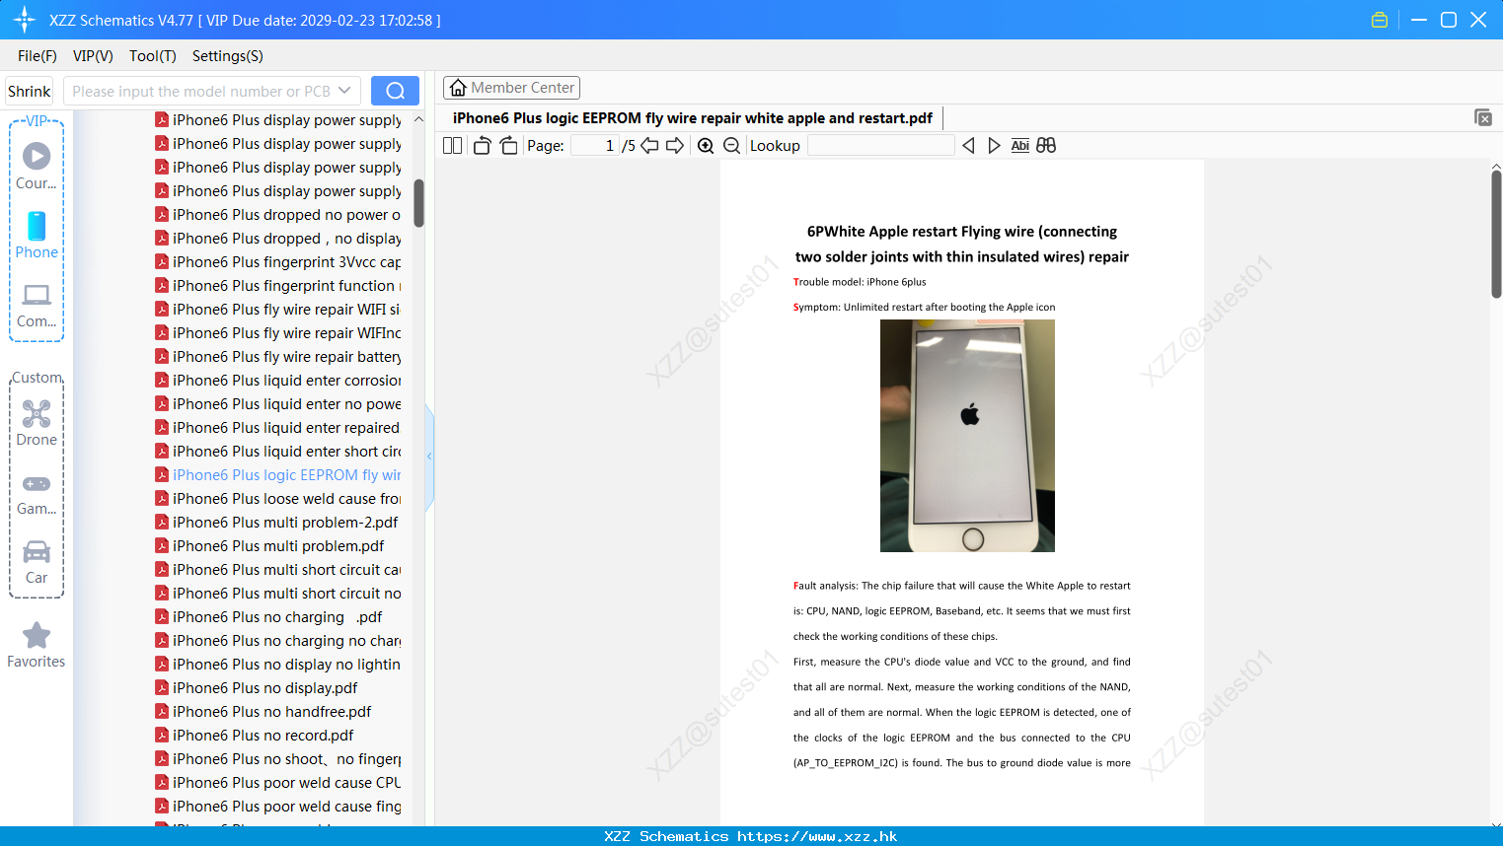Zoom in on the PDF

[706, 145]
